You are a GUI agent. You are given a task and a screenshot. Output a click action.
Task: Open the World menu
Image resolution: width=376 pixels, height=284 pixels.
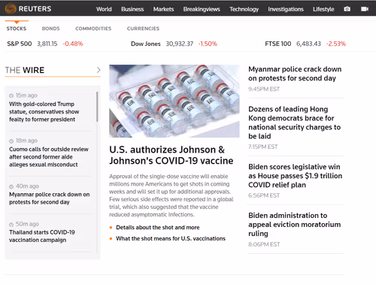click(x=104, y=9)
